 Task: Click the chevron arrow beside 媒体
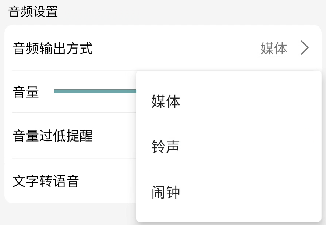pyautogui.click(x=304, y=48)
